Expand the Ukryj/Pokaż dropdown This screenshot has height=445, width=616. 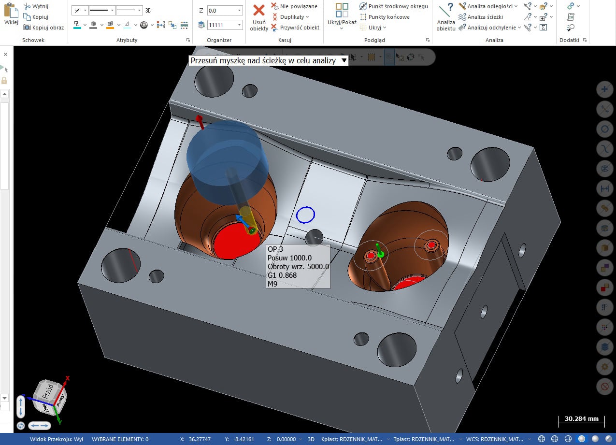pos(342,29)
